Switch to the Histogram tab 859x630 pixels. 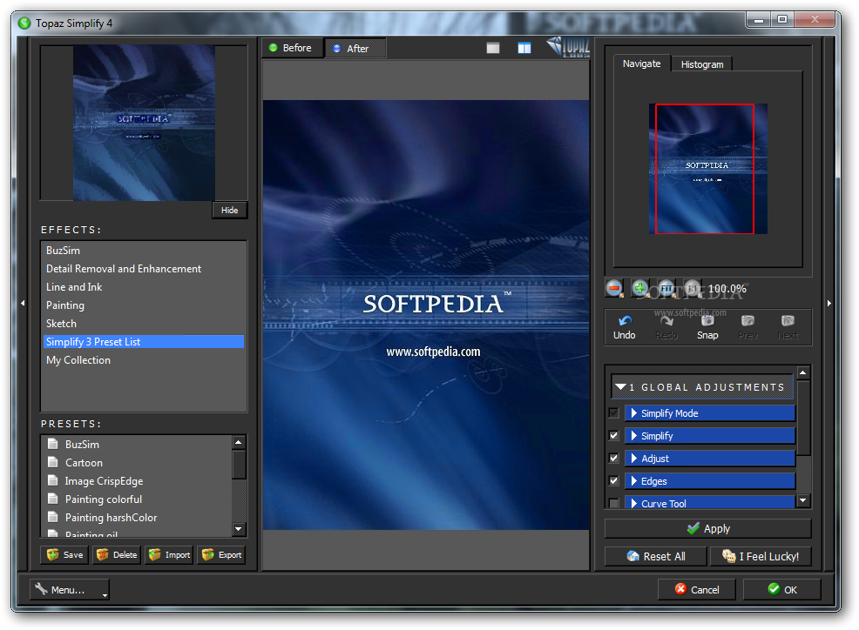701,64
